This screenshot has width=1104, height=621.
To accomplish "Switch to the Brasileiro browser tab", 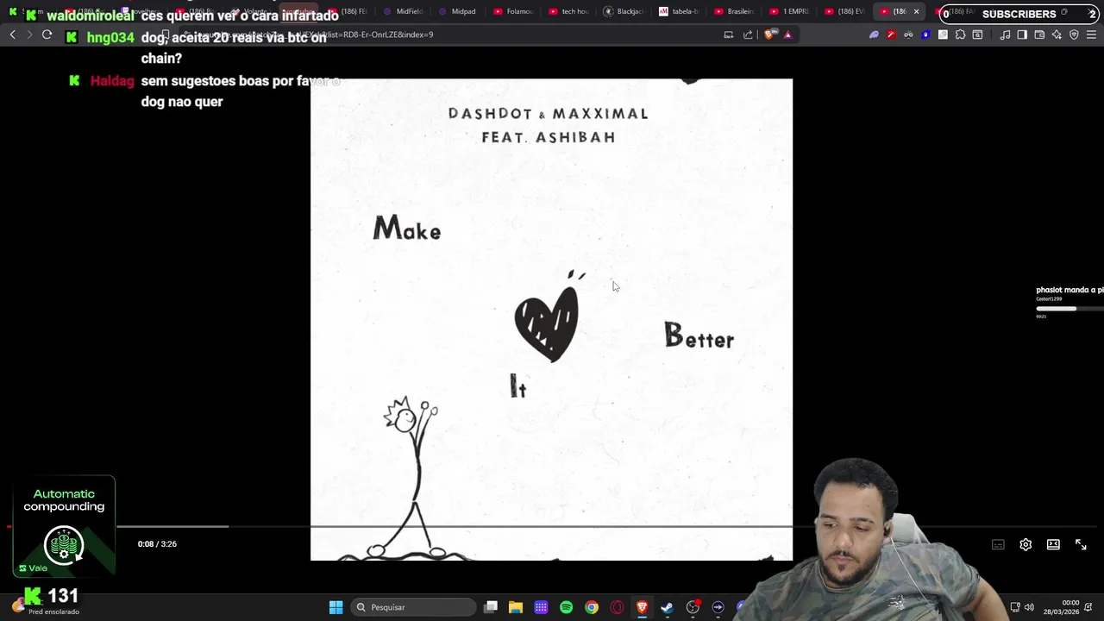I will click(734, 11).
